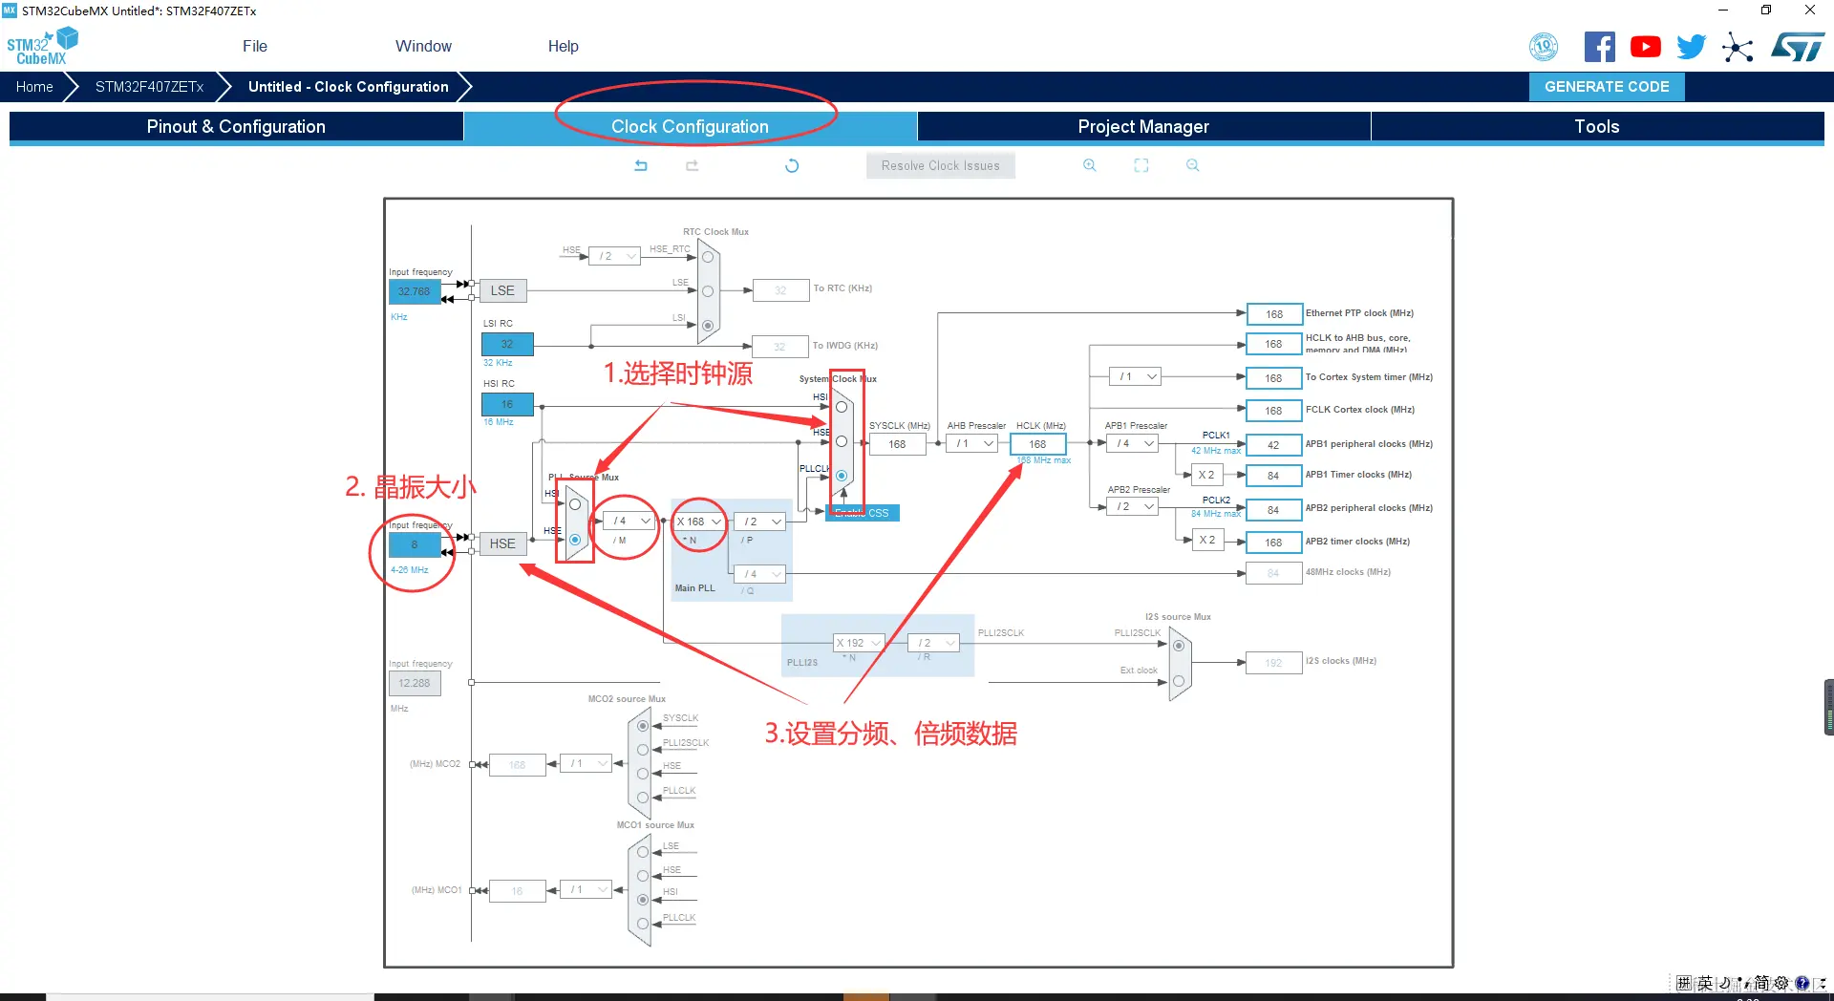Select HSE in System Clock Mux
1834x1001 pixels.
coord(842,441)
